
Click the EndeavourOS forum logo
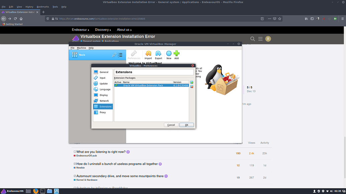click(76, 38)
